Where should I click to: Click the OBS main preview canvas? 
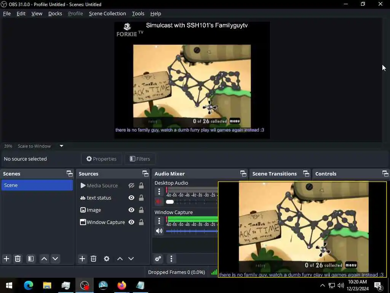coord(192,80)
